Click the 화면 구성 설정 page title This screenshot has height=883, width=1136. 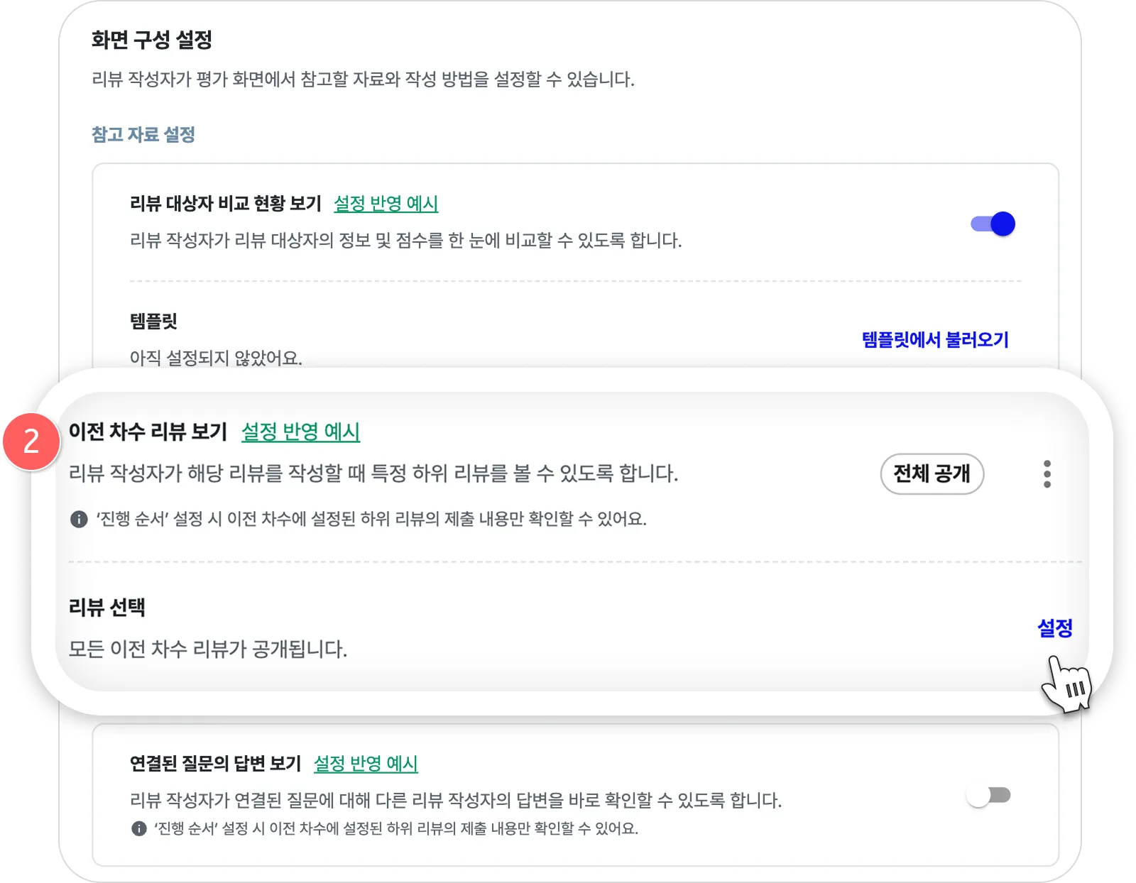152,40
